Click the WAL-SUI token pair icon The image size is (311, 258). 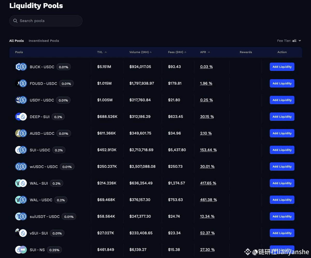pyautogui.click(x=21, y=183)
